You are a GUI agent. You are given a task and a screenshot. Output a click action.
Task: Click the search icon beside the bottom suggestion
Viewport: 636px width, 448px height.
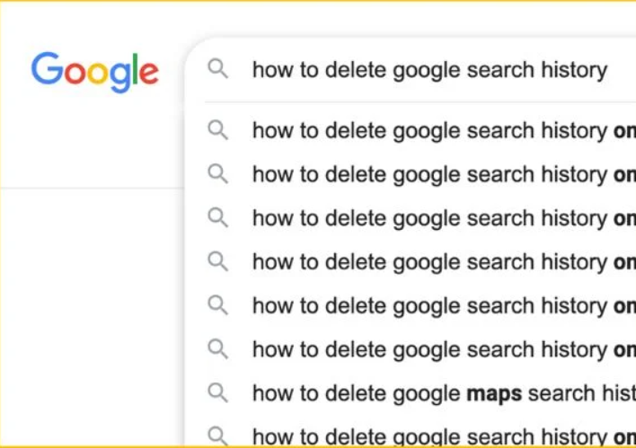[217, 436]
